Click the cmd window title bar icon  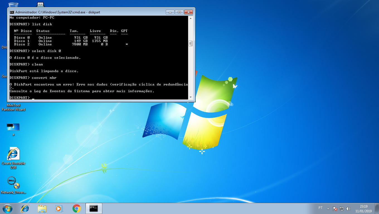tap(12, 12)
